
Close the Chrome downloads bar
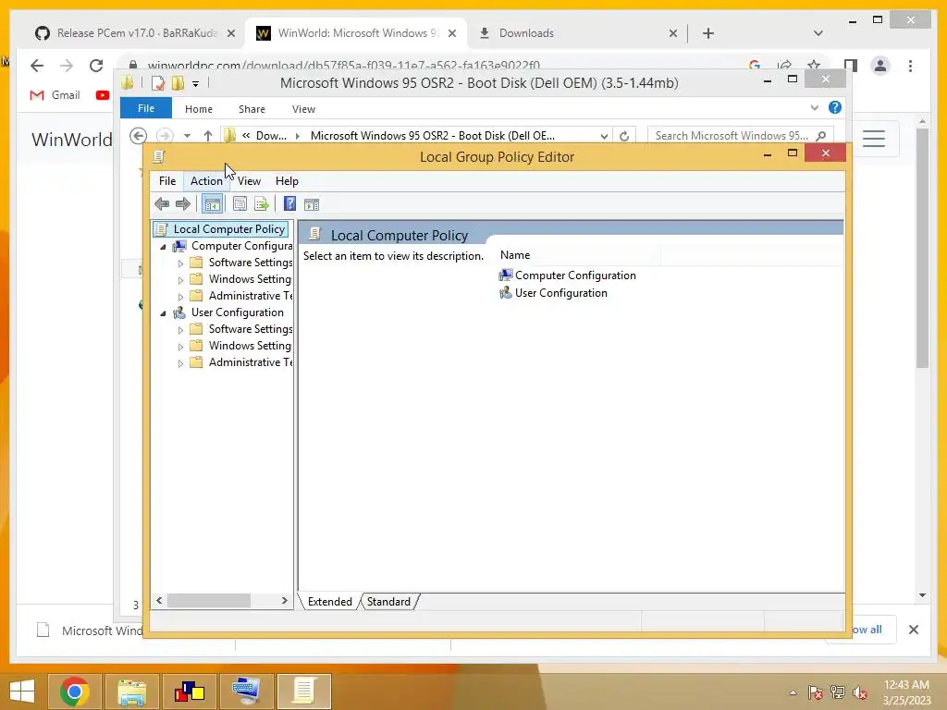click(914, 630)
